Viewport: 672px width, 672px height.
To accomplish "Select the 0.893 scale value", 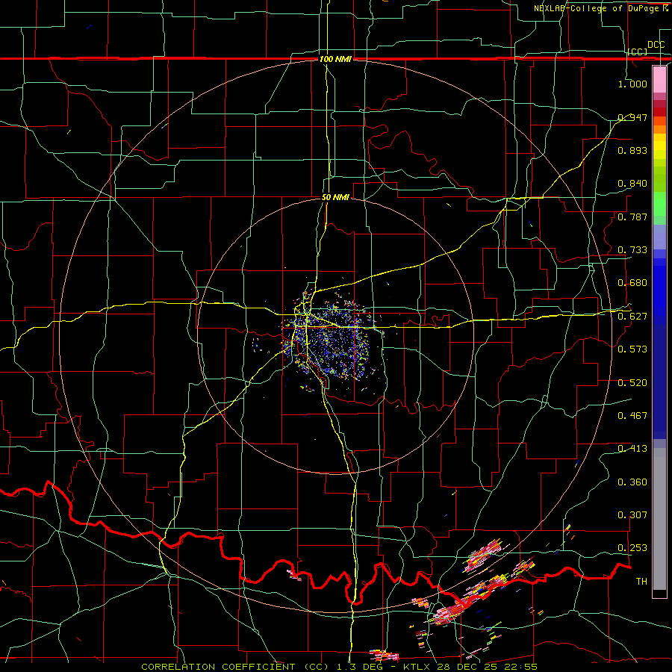I will point(632,150).
